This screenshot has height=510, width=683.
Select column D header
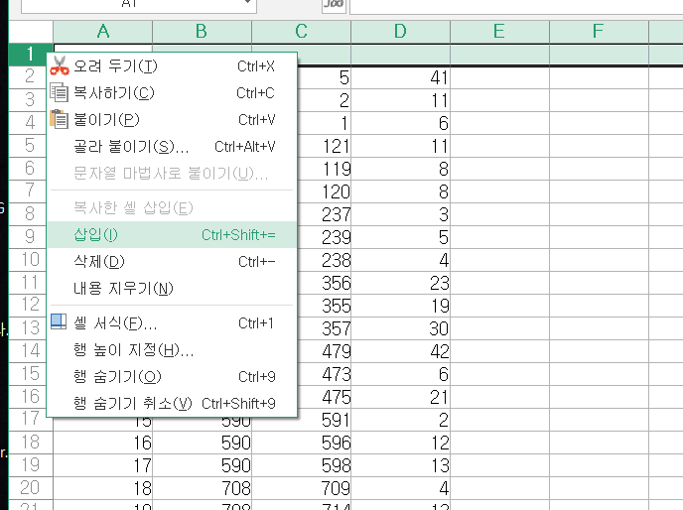(400, 32)
